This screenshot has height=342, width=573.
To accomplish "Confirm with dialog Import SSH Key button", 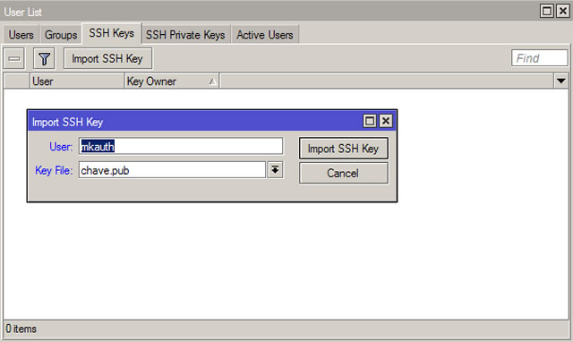I will (x=344, y=149).
